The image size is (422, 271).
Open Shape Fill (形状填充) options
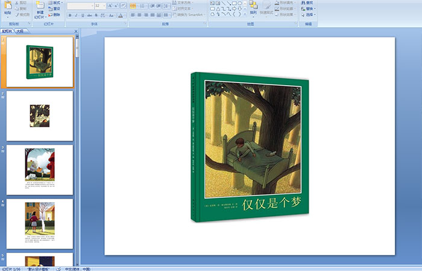click(x=285, y=2)
